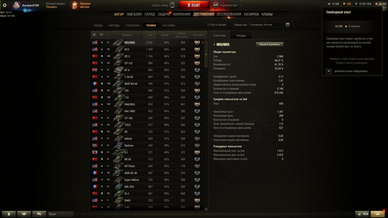Open the settings gear menu

[5, 5]
